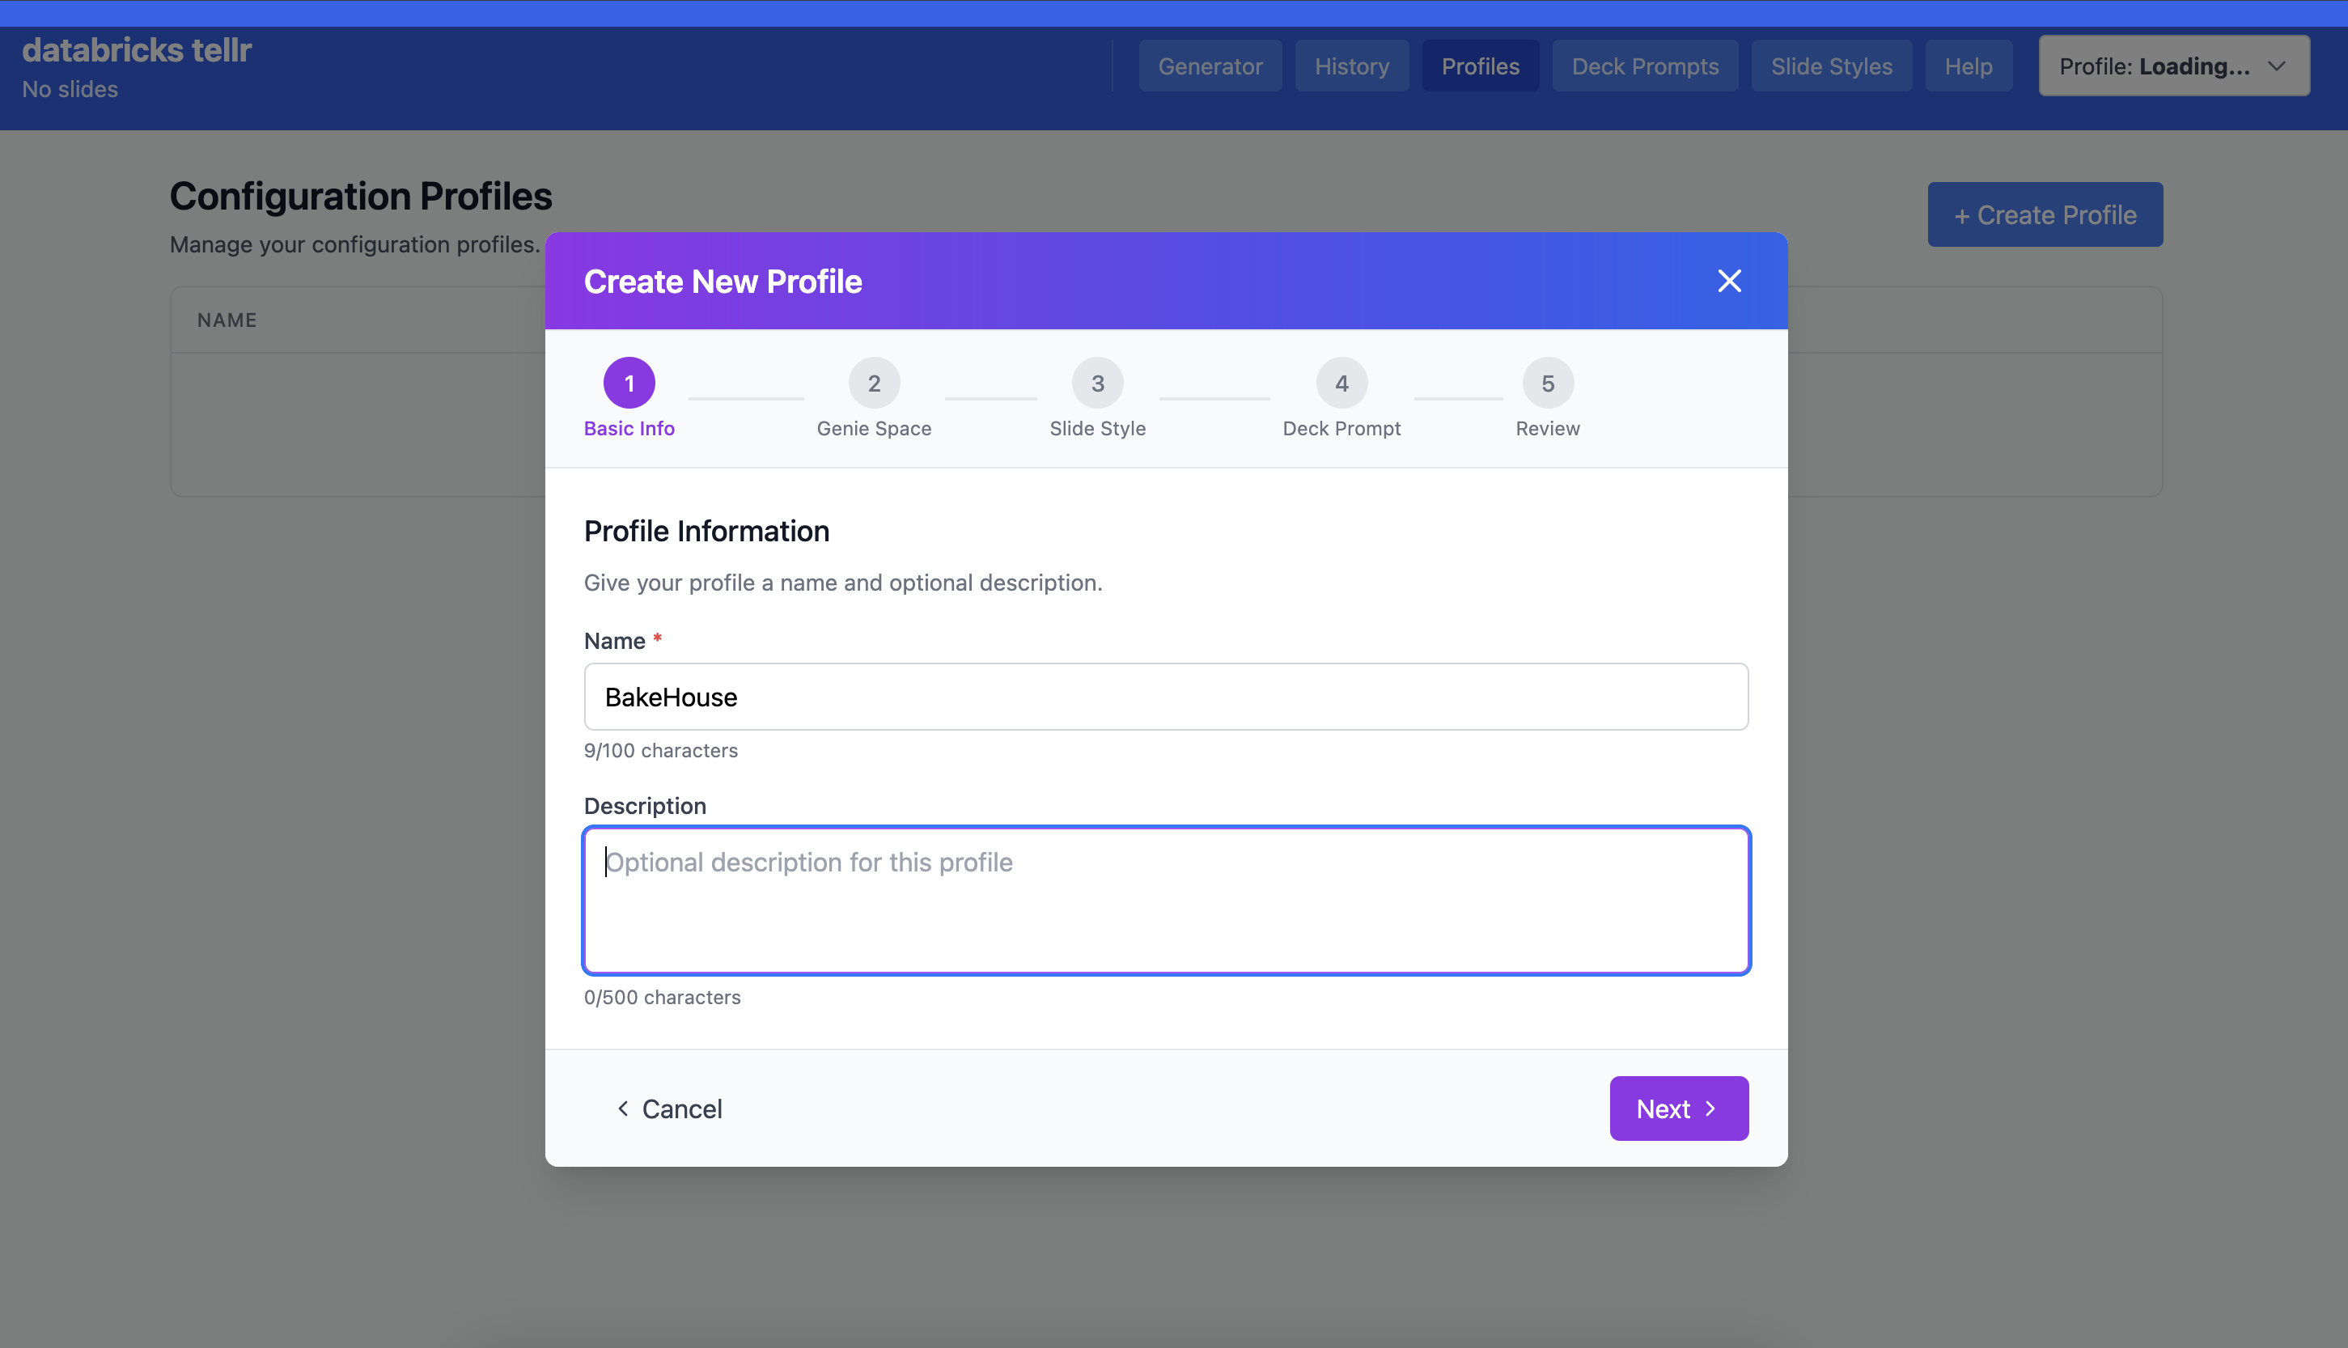Open the History tab
Viewport: 2348px width, 1348px height.
[x=1351, y=66]
